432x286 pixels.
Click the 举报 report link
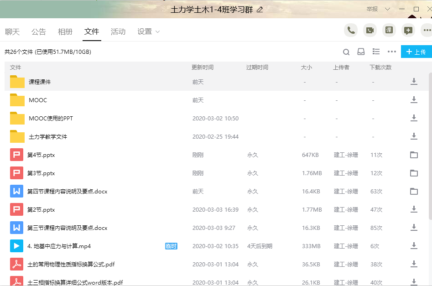coord(372,9)
